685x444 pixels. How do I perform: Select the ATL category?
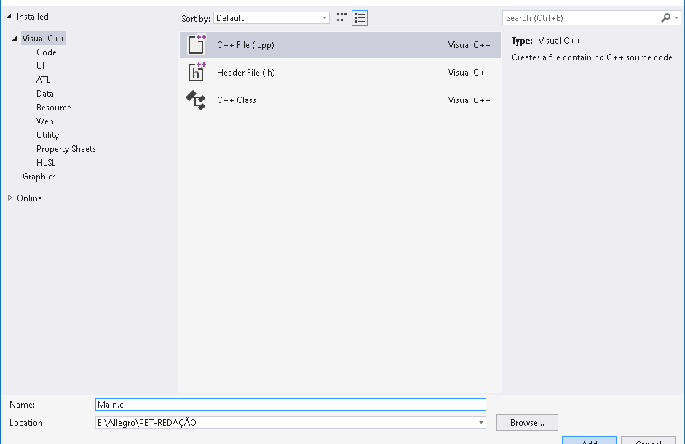tap(44, 80)
